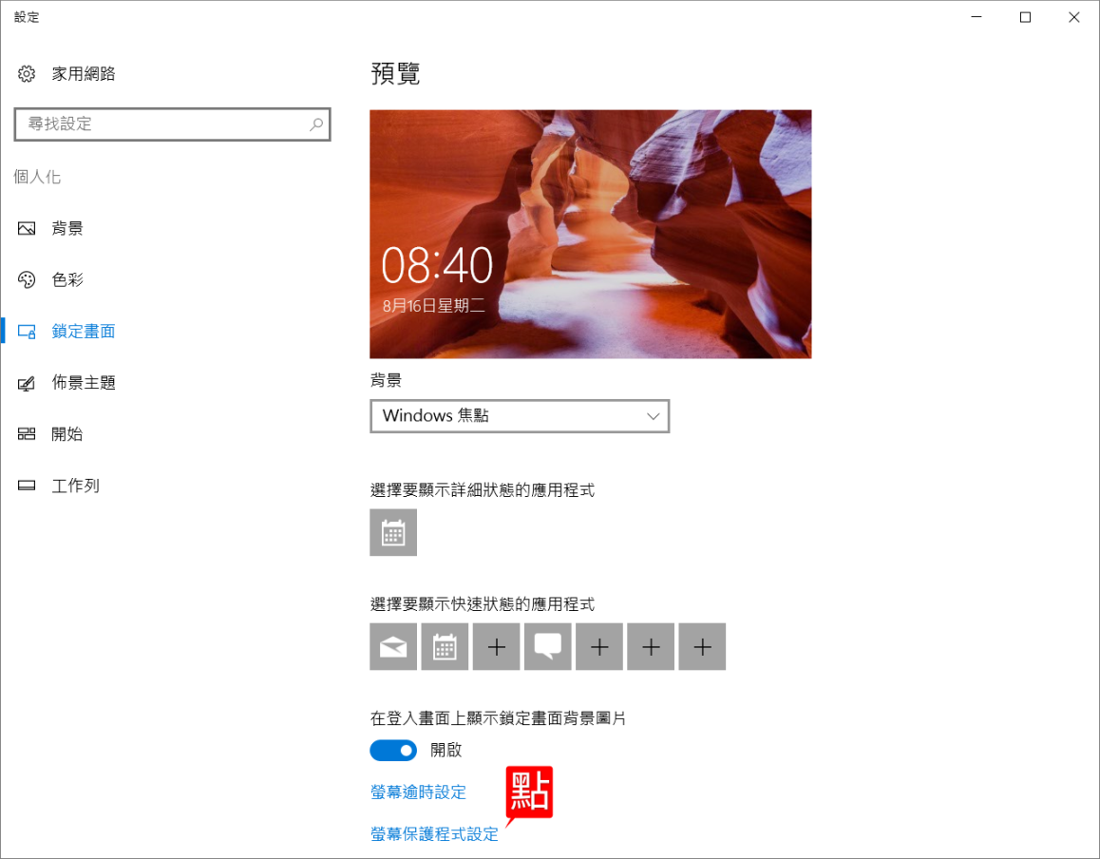Turn off the lock screen background on sign-in toggle

point(393,751)
